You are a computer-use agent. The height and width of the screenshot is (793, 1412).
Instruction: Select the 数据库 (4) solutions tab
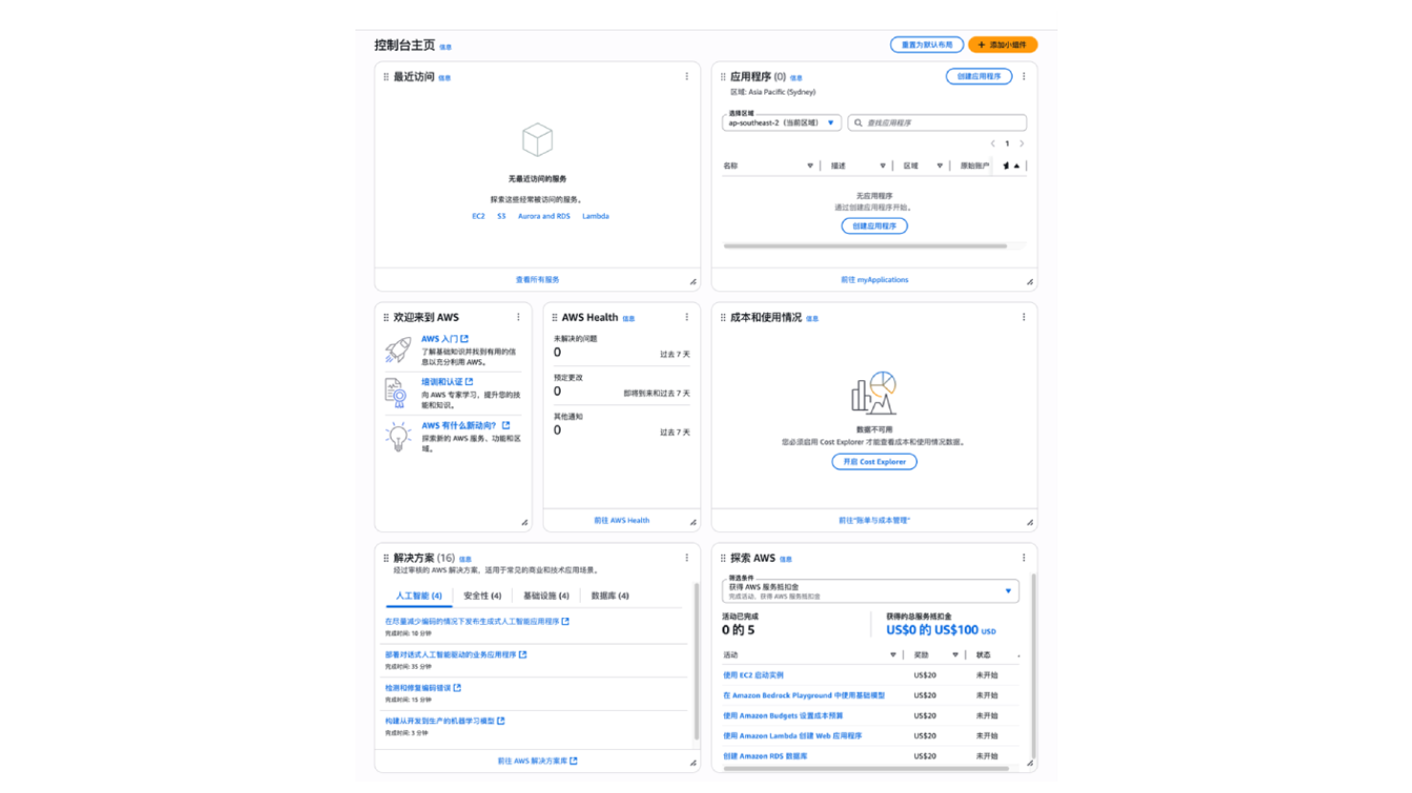610,596
